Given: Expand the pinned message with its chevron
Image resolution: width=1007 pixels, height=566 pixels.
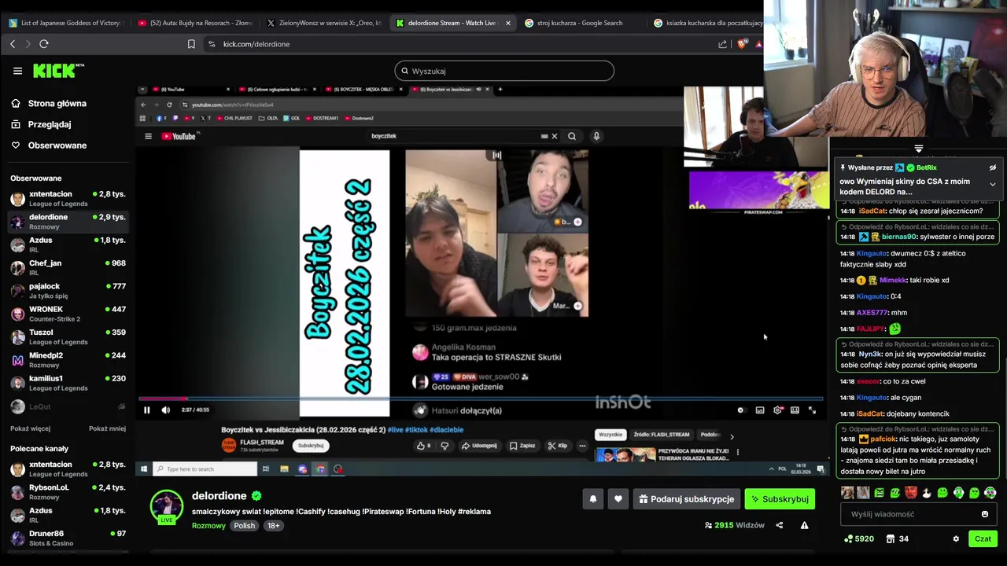Looking at the screenshot, I should click(x=993, y=184).
